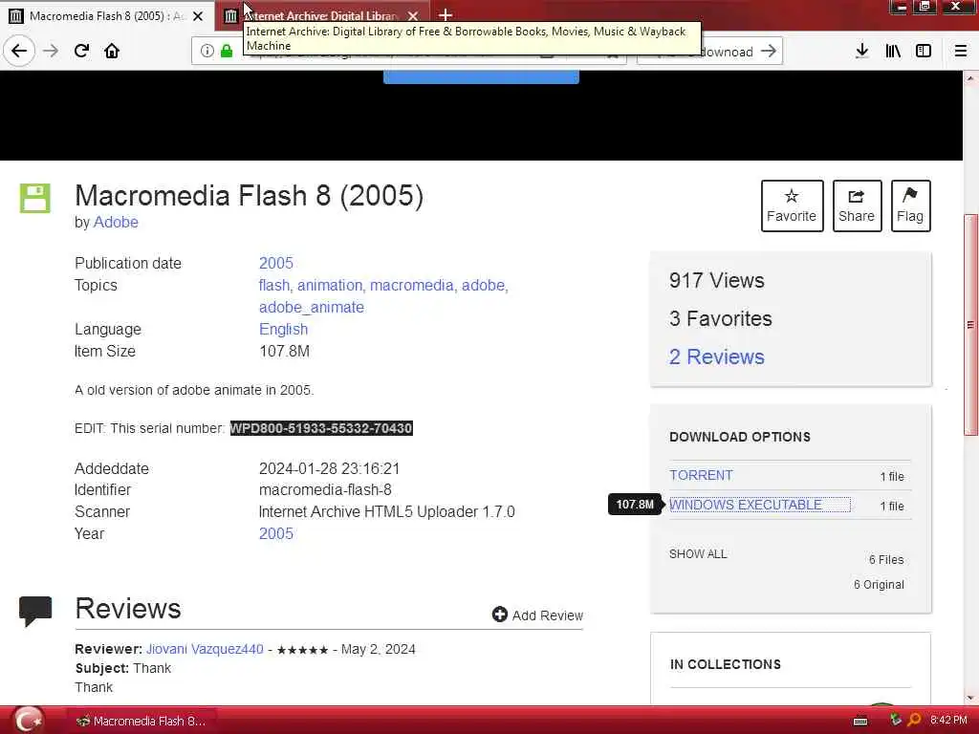
Task: Click the 917 Views text
Action: click(x=717, y=280)
